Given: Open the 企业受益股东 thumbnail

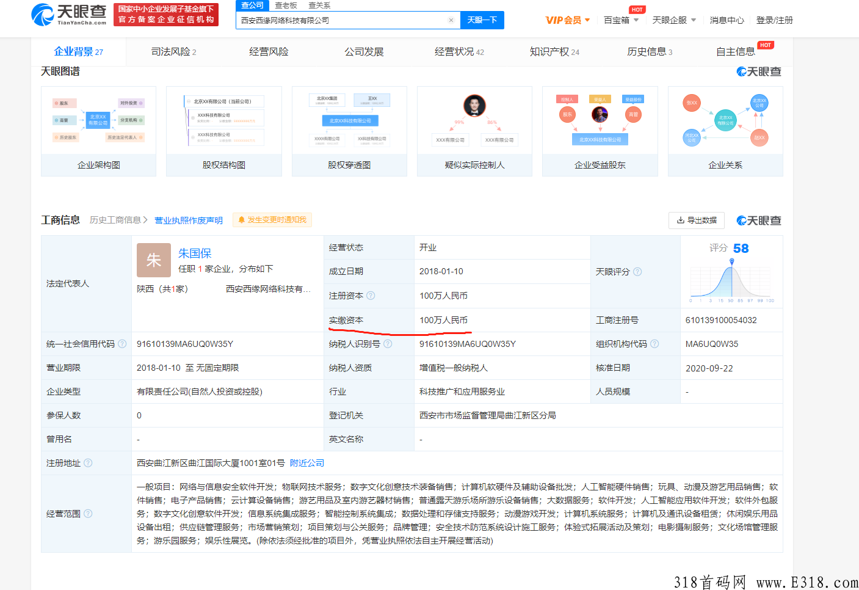Looking at the screenshot, I should (x=600, y=131).
